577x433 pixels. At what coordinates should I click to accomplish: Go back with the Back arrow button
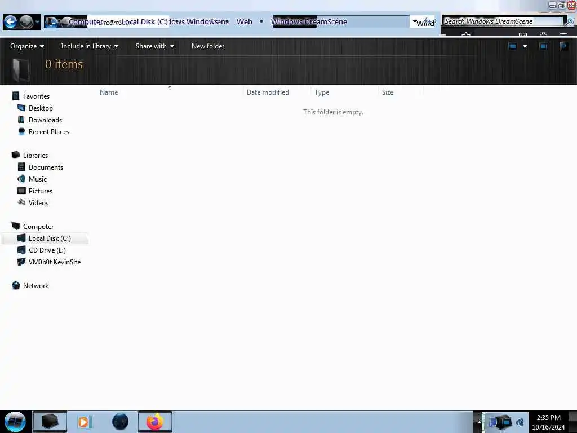tap(10, 22)
